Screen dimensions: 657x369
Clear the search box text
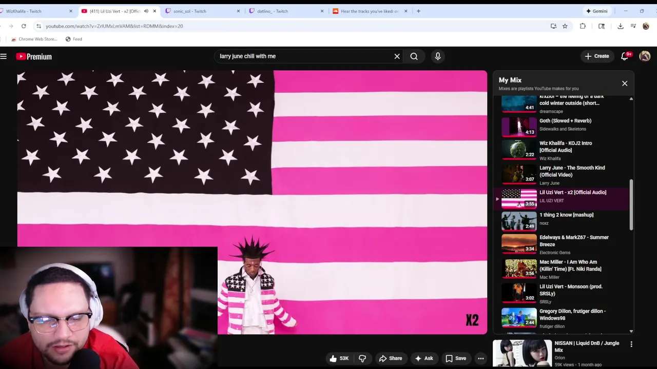(x=397, y=56)
